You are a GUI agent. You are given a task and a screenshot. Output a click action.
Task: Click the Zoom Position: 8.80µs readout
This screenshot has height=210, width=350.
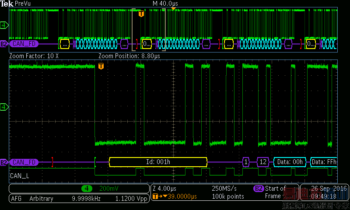coord(129,56)
